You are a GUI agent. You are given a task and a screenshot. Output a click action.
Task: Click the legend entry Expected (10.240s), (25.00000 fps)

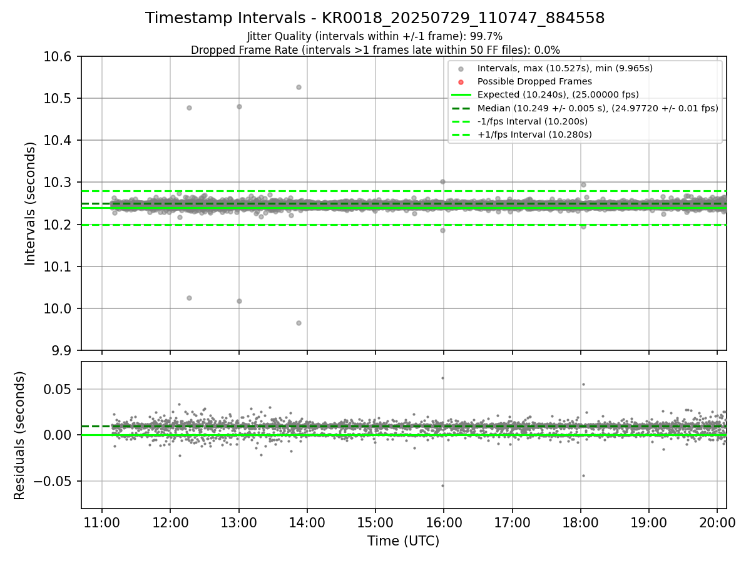tap(558, 94)
